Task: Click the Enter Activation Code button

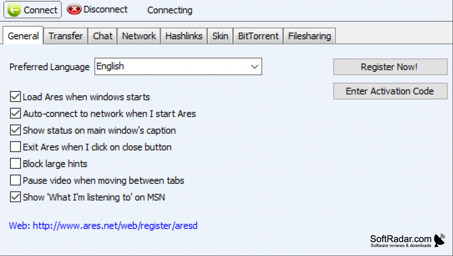Action: click(390, 91)
